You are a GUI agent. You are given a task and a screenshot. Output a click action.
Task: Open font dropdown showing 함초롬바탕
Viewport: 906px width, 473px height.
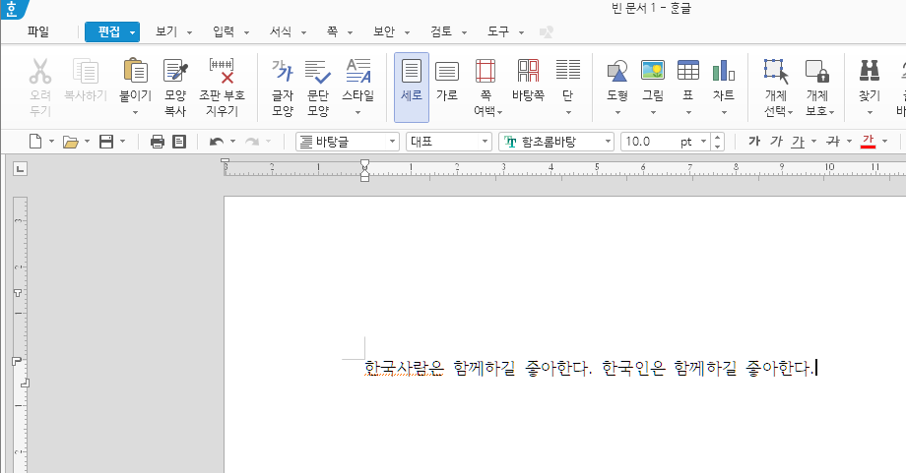pyautogui.click(x=555, y=142)
